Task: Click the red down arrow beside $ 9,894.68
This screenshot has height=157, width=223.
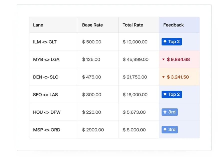Action: point(163,59)
